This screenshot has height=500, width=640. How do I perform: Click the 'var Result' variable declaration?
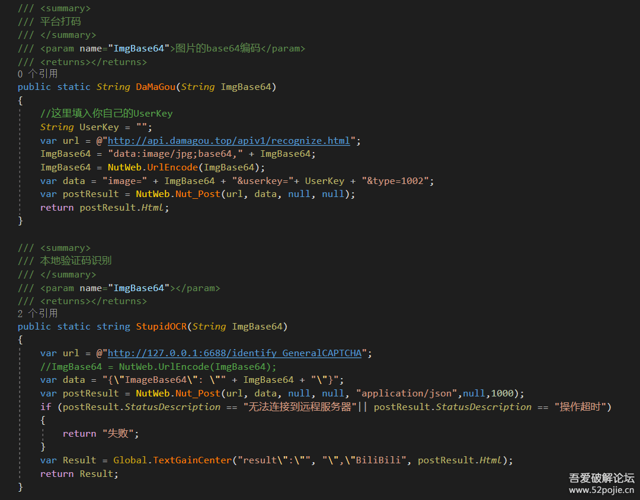pos(68,460)
